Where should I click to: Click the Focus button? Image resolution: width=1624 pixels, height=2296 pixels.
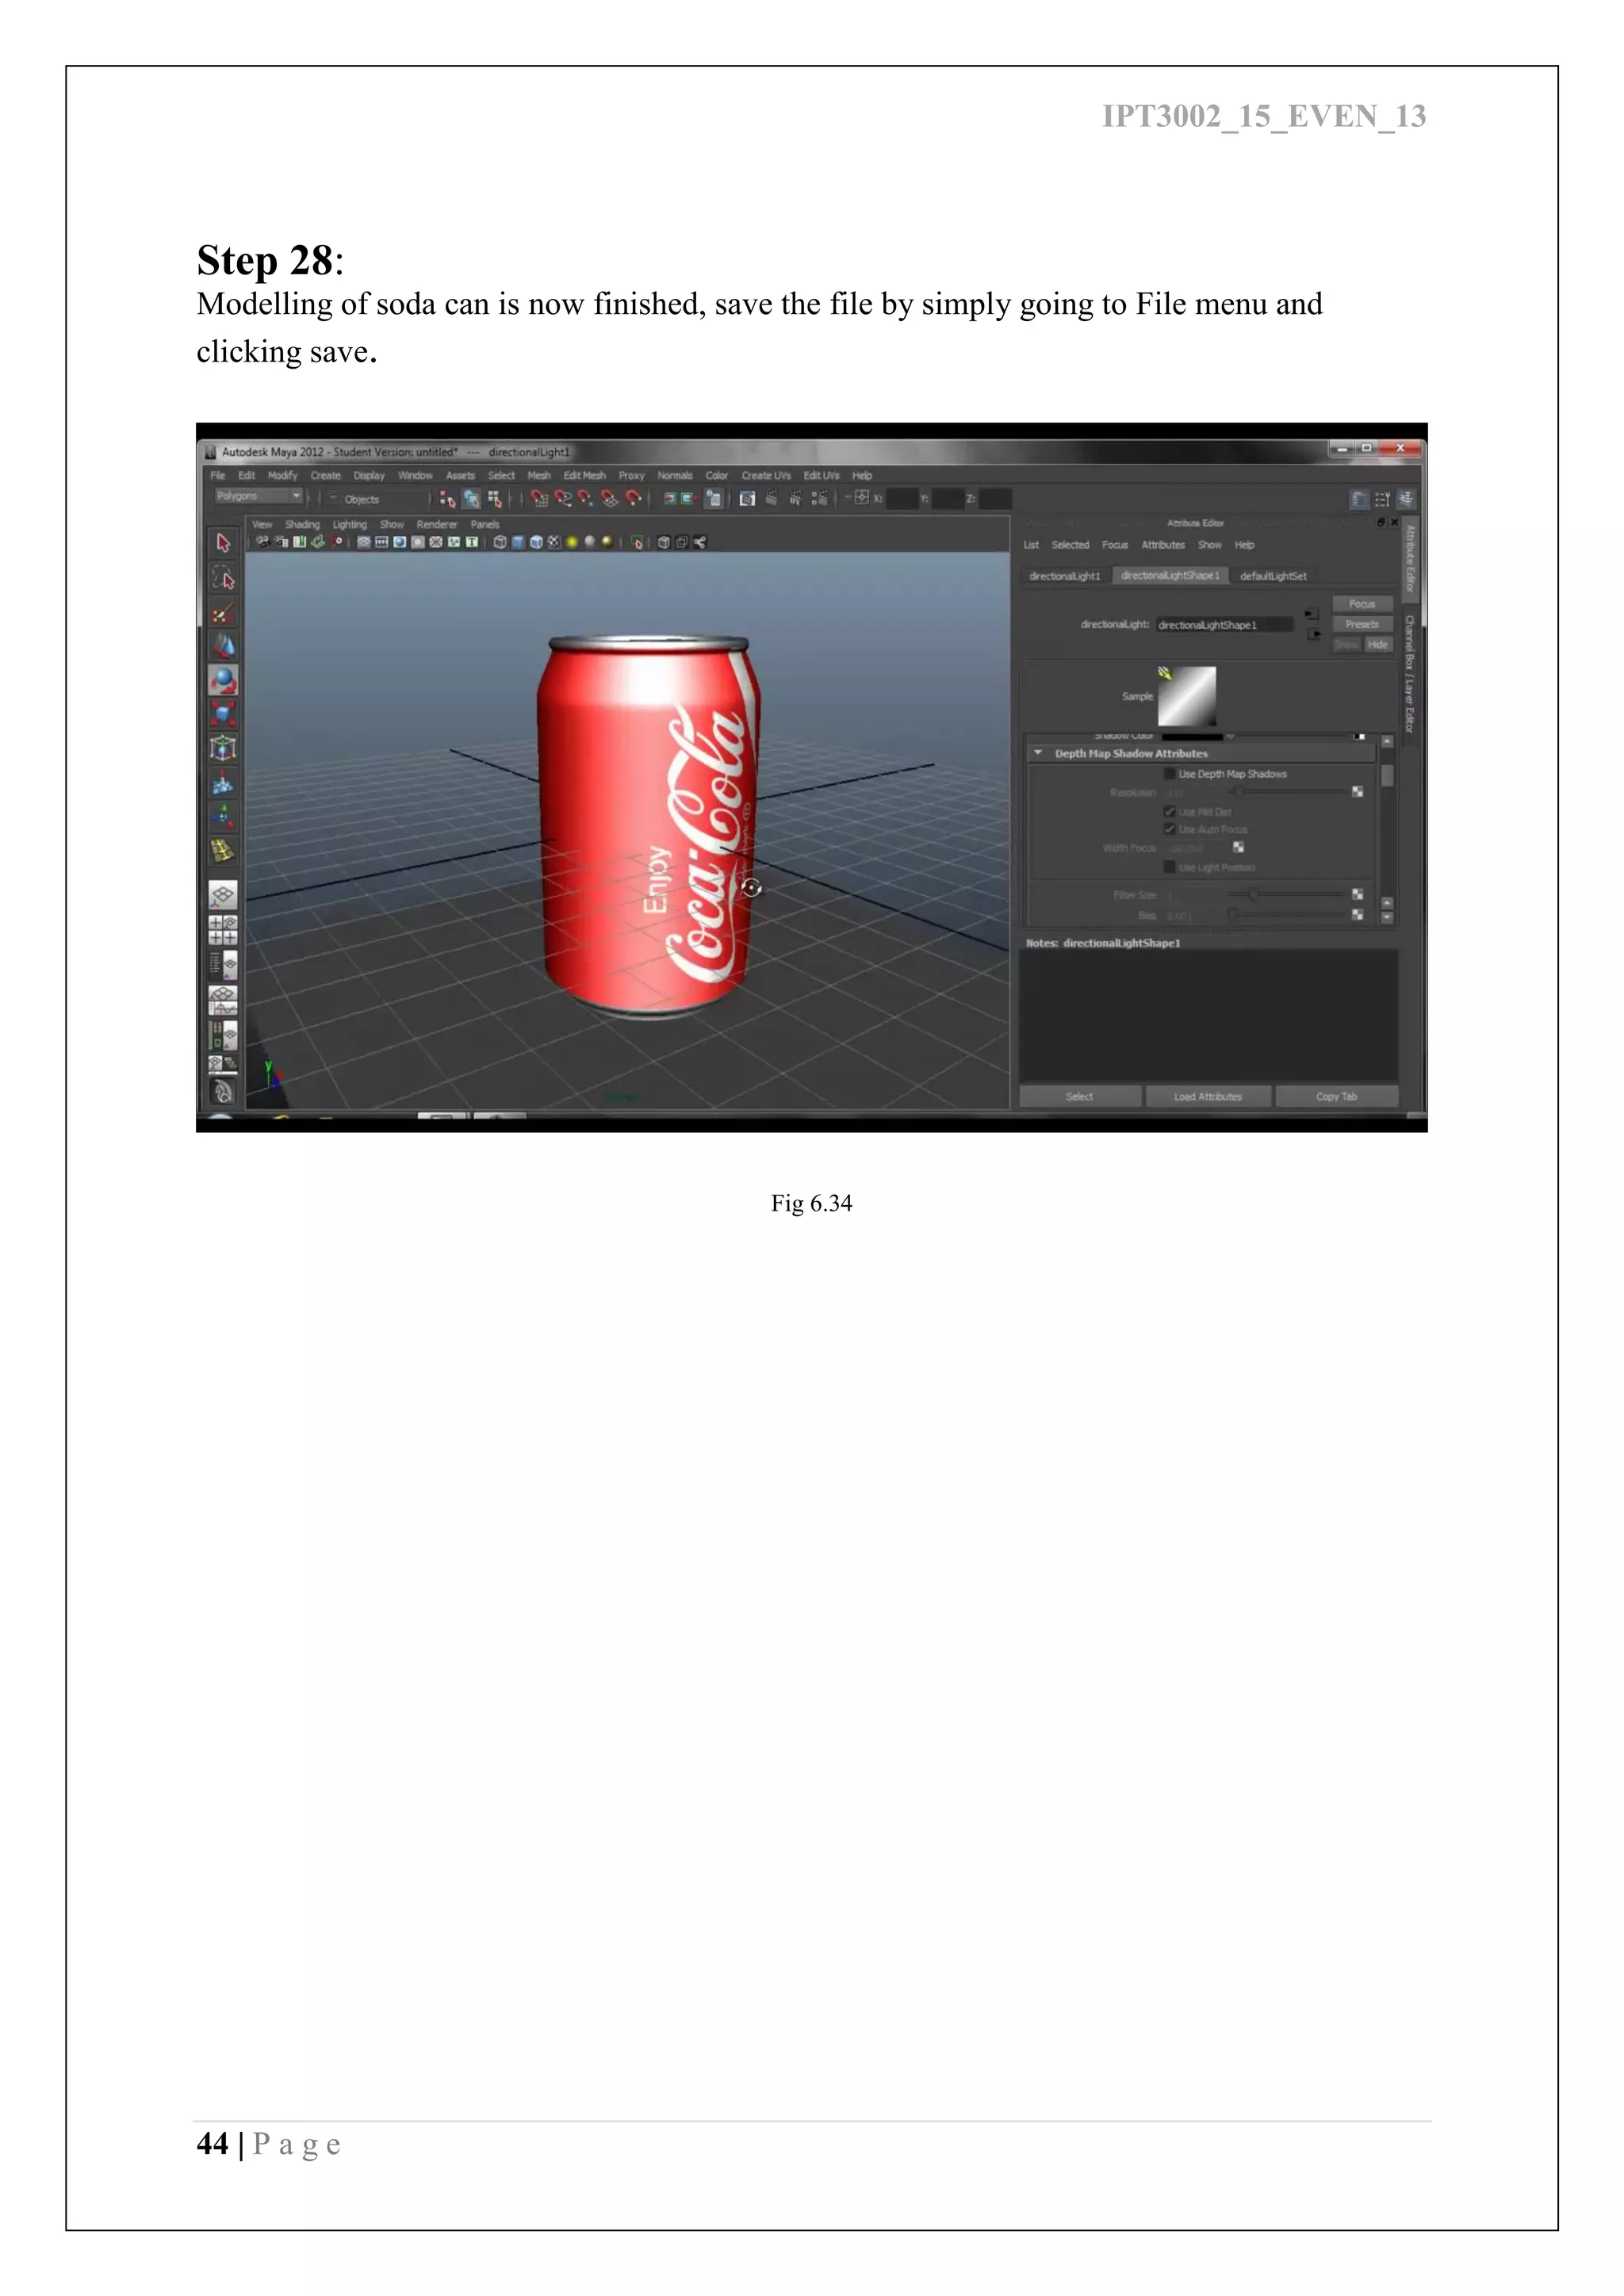(x=1362, y=604)
